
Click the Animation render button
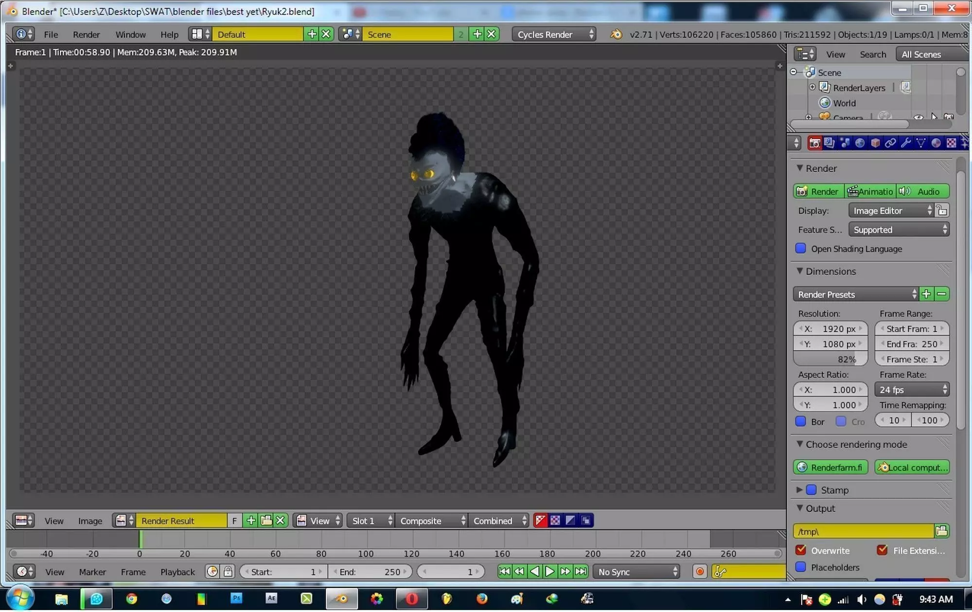[870, 192]
